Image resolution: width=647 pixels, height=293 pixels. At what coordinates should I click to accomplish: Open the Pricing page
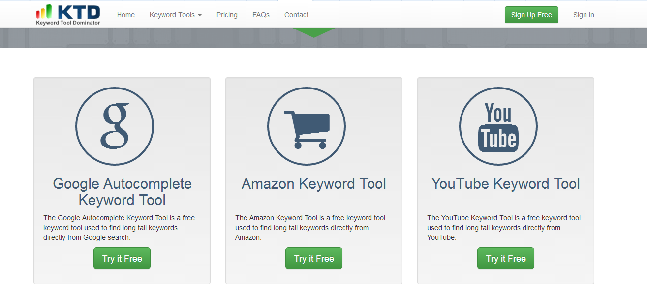coord(227,15)
